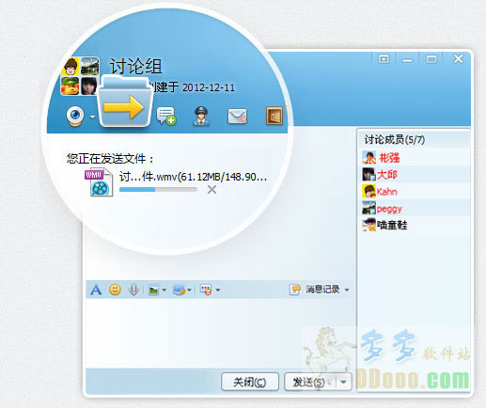Cancel the wmv file transfer

[212, 189]
